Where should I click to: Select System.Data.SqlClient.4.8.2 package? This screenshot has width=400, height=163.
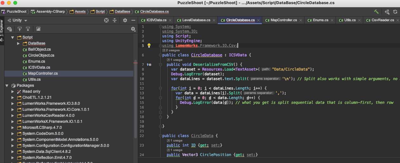click(x=46, y=152)
